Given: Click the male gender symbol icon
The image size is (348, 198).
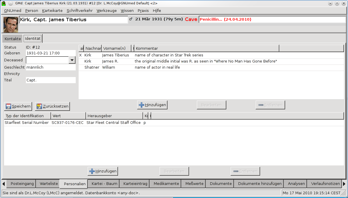Looking at the screenshot, I should [131, 19].
